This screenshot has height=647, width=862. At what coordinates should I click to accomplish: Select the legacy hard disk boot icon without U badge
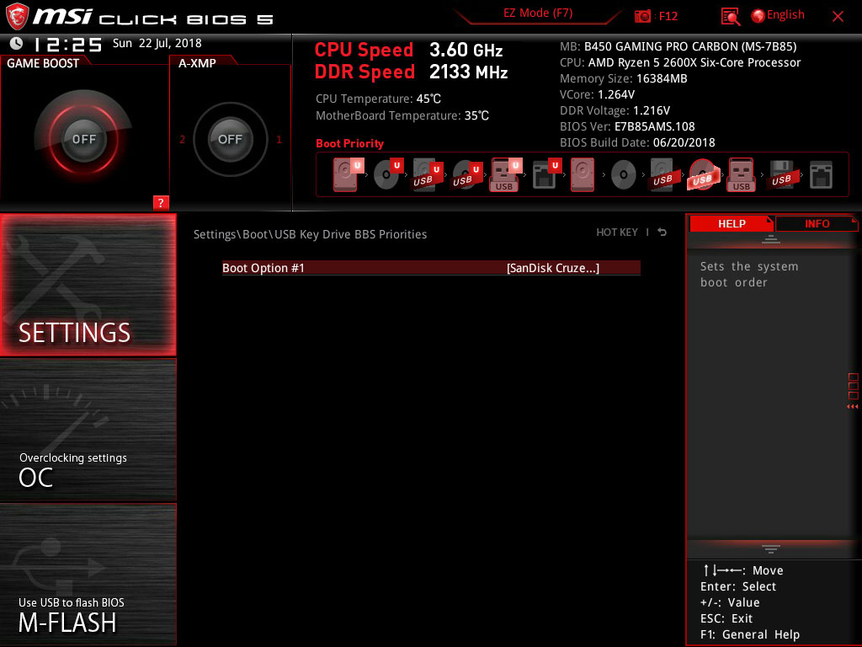(583, 174)
